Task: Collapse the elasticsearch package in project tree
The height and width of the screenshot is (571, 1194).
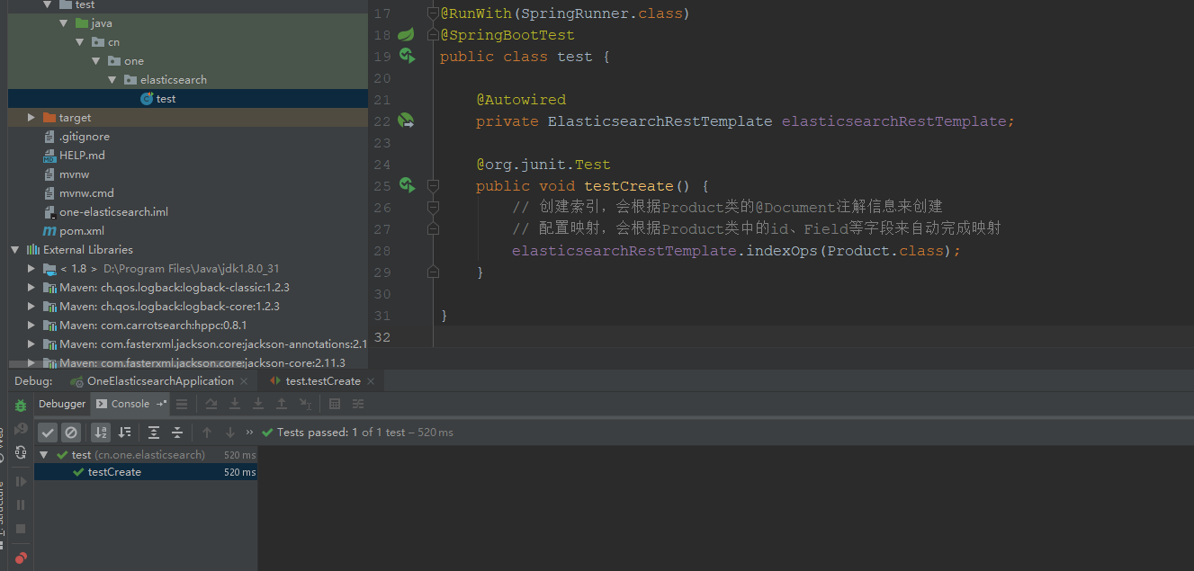Action: (x=112, y=79)
